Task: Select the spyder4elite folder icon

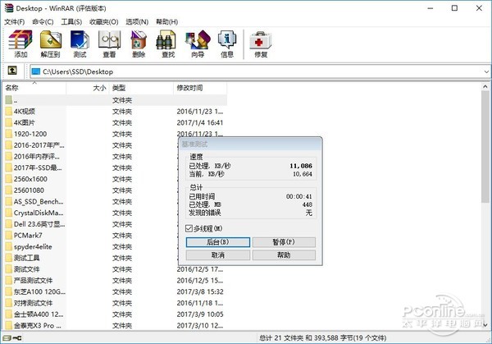Action: click(9, 246)
